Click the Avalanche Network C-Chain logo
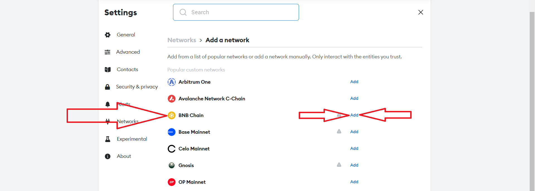535x191 pixels. (x=172, y=98)
